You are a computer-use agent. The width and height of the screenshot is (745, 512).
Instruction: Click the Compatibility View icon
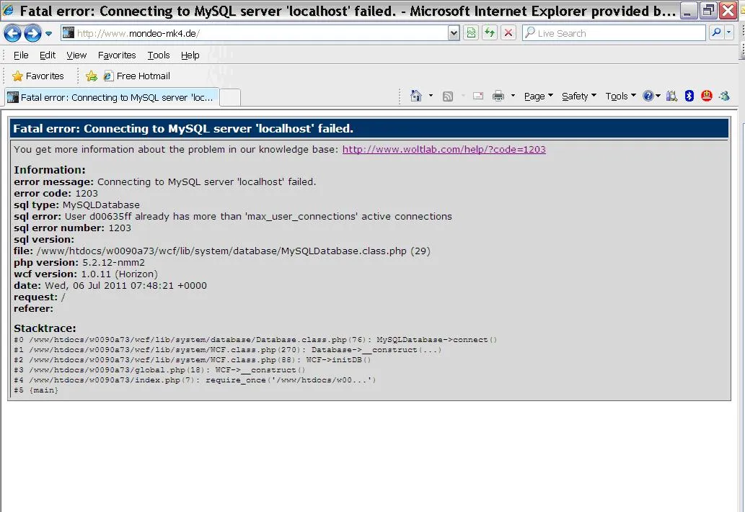pyautogui.click(x=471, y=33)
